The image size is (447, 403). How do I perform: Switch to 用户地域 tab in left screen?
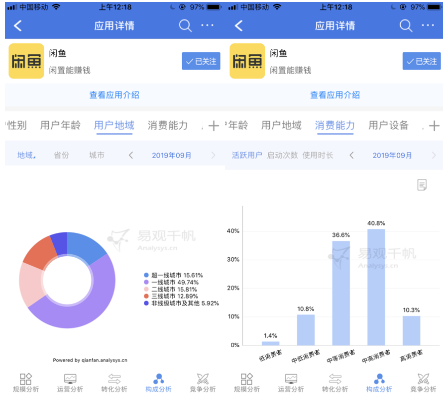click(114, 125)
